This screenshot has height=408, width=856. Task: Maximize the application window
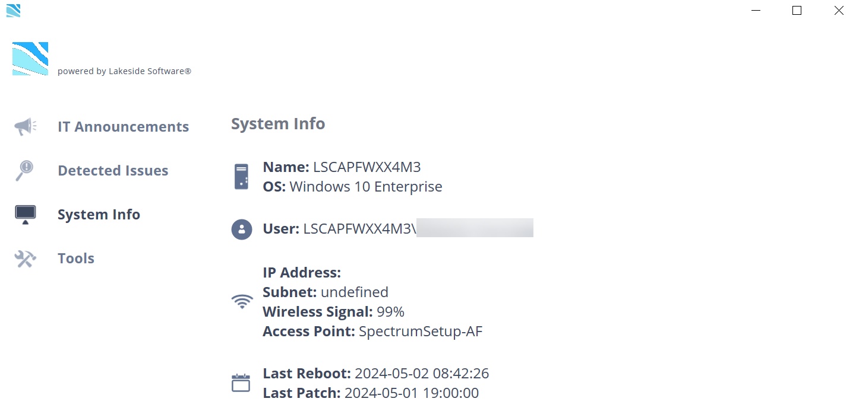(797, 10)
